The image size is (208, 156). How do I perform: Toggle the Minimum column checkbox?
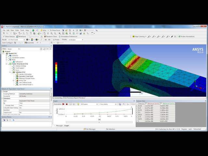click(x=146, y=103)
